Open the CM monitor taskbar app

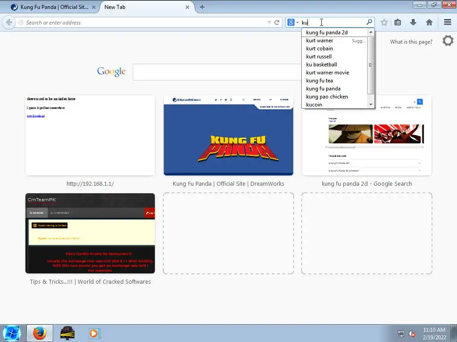67,333
